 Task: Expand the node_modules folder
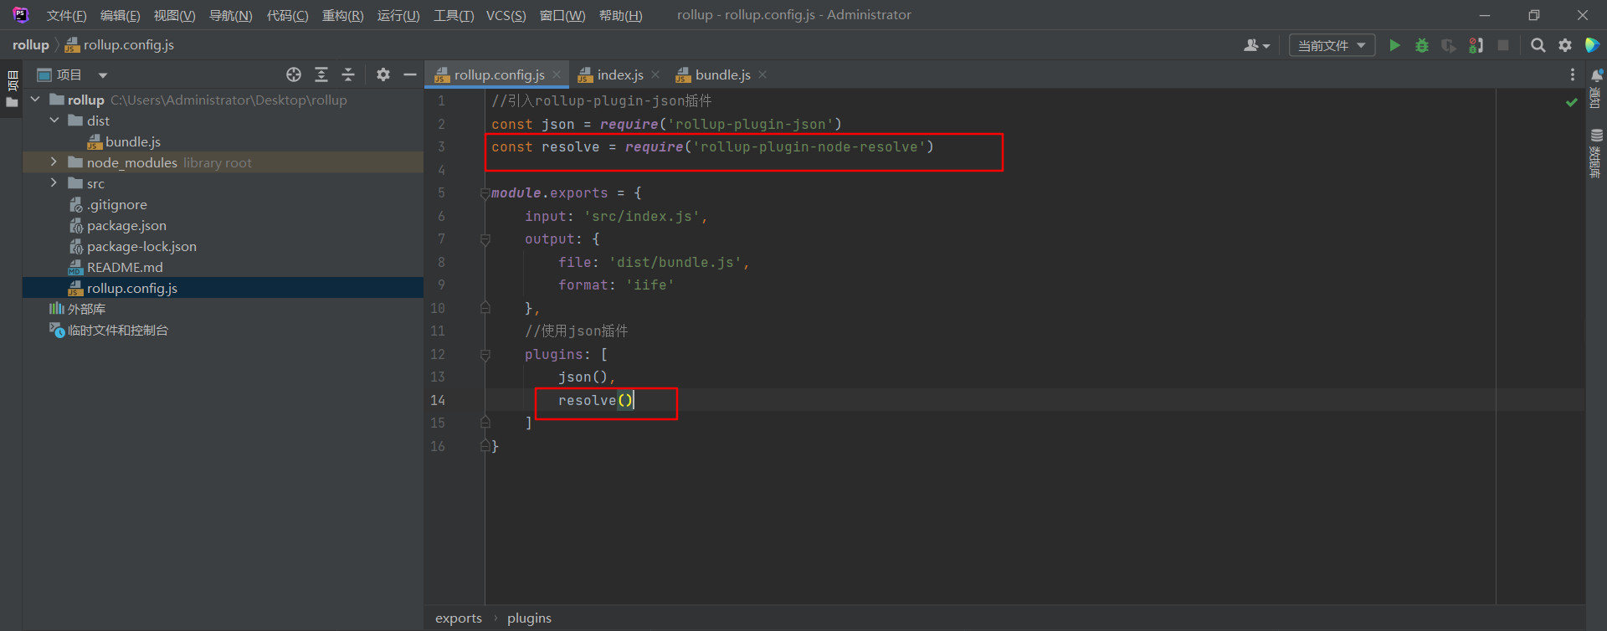(x=54, y=162)
